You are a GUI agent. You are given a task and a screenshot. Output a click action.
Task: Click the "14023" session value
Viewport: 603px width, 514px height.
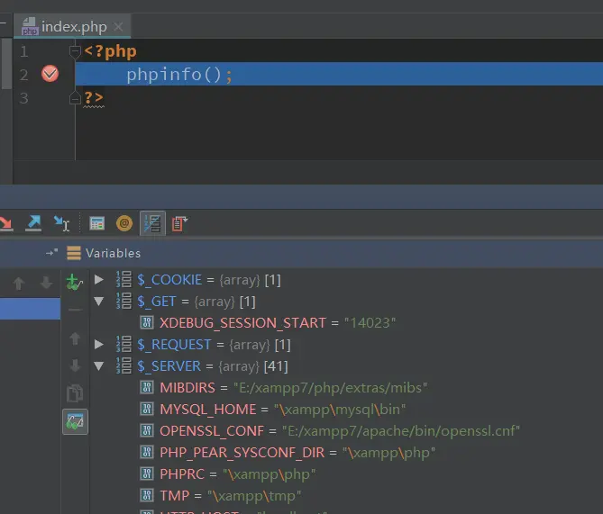[370, 322]
